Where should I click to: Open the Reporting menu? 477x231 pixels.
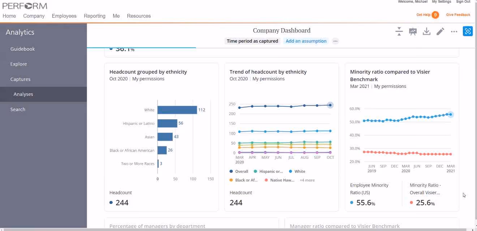[95, 16]
